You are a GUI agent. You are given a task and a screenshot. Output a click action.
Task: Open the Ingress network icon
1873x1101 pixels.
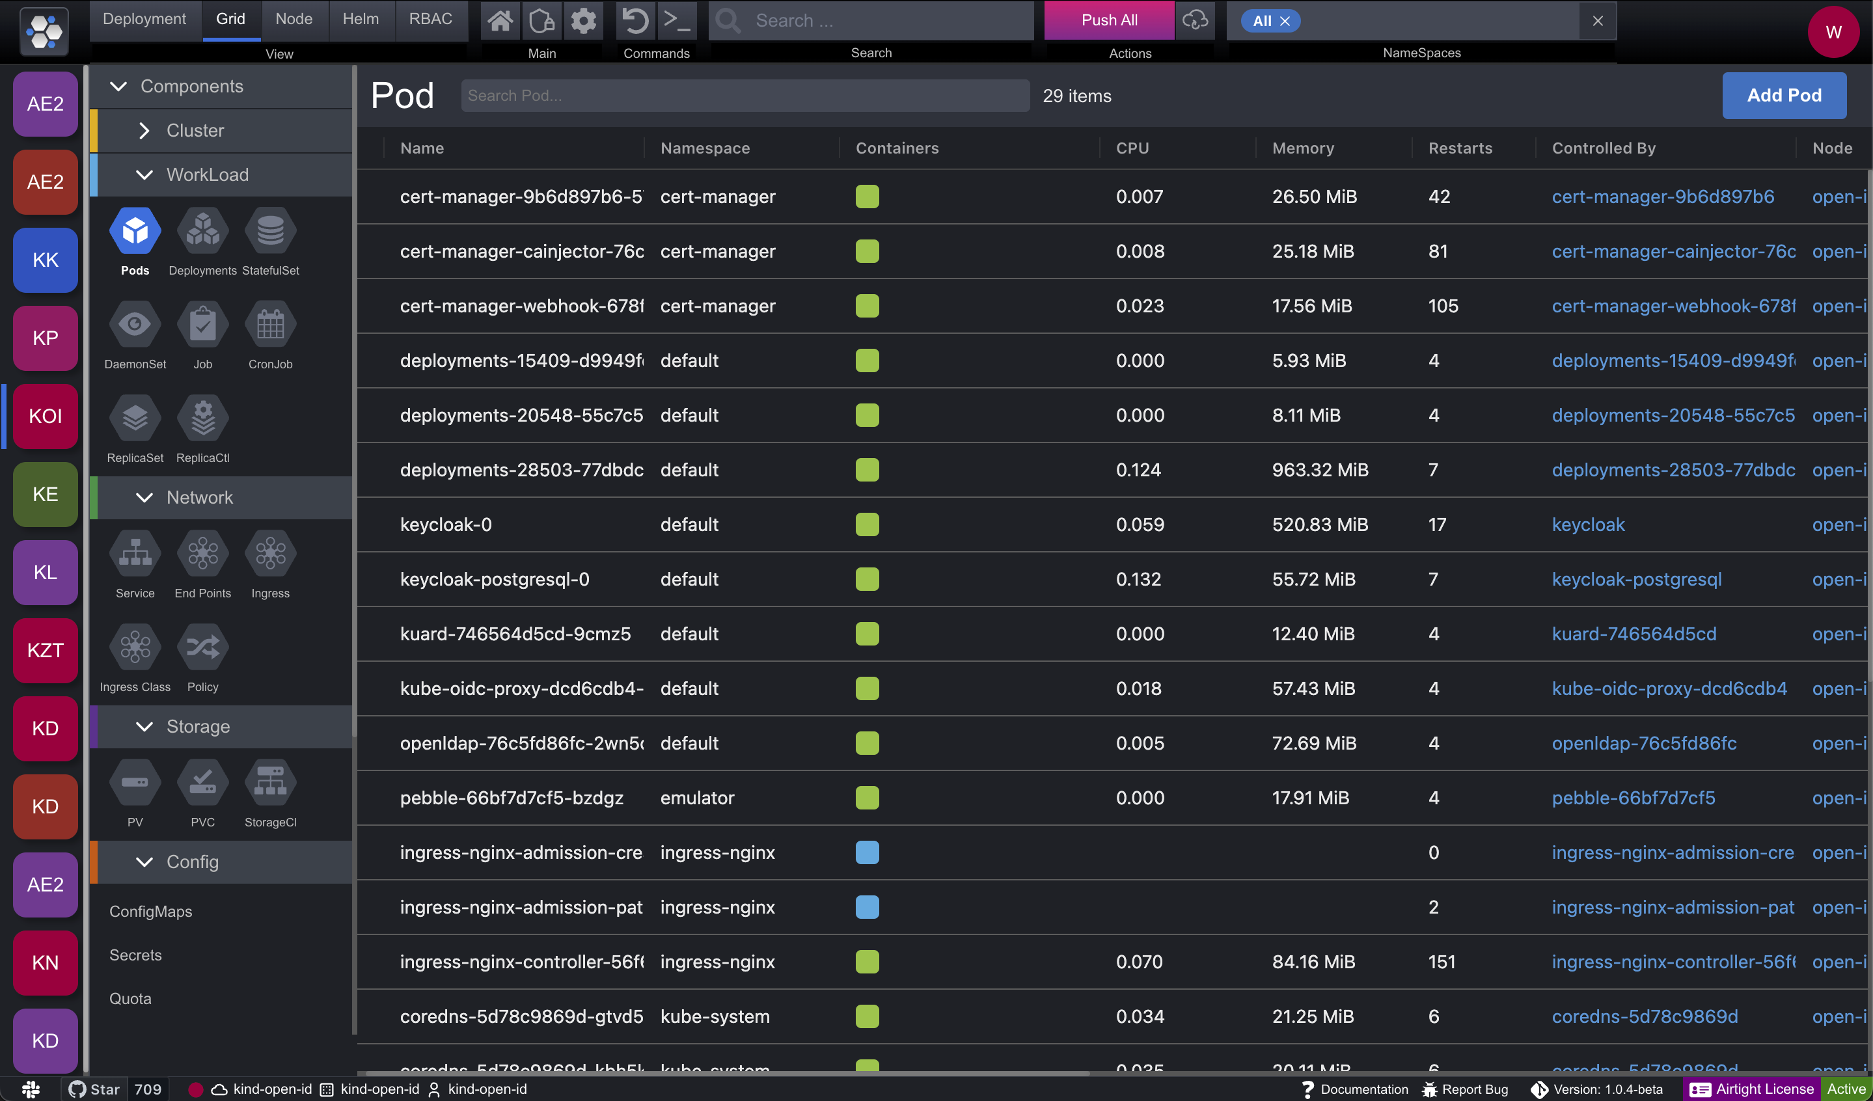tap(271, 554)
